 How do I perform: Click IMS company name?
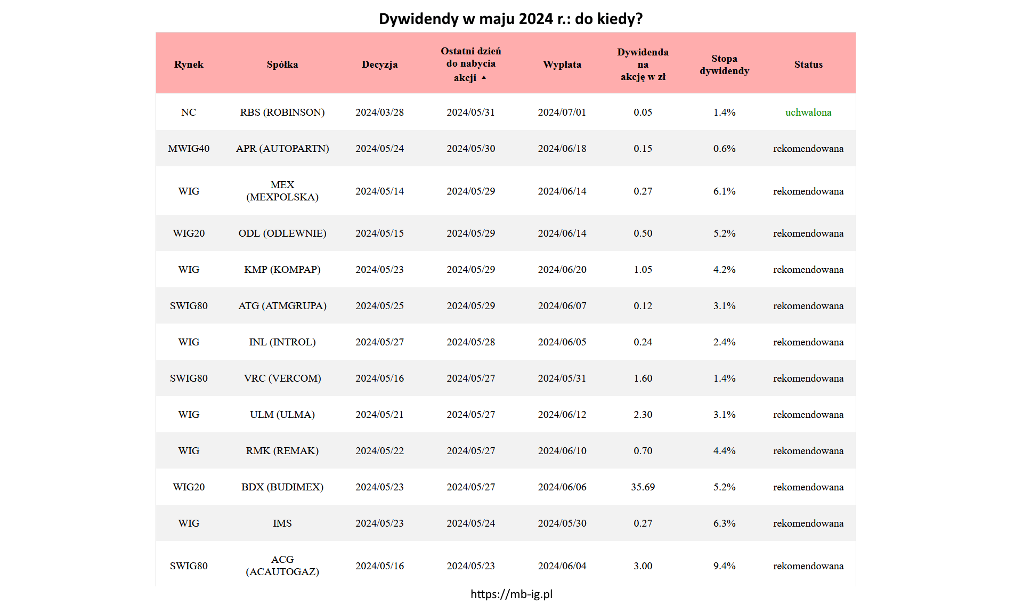tap(282, 523)
